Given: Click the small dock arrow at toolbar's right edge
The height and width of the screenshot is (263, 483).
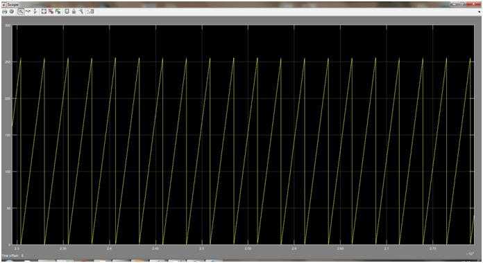Looking at the screenshot, I should [x=480, y=12].
